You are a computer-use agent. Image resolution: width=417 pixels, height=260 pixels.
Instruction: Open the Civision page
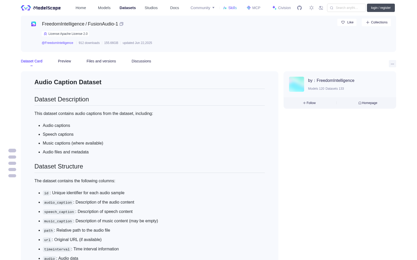point(281,8)
